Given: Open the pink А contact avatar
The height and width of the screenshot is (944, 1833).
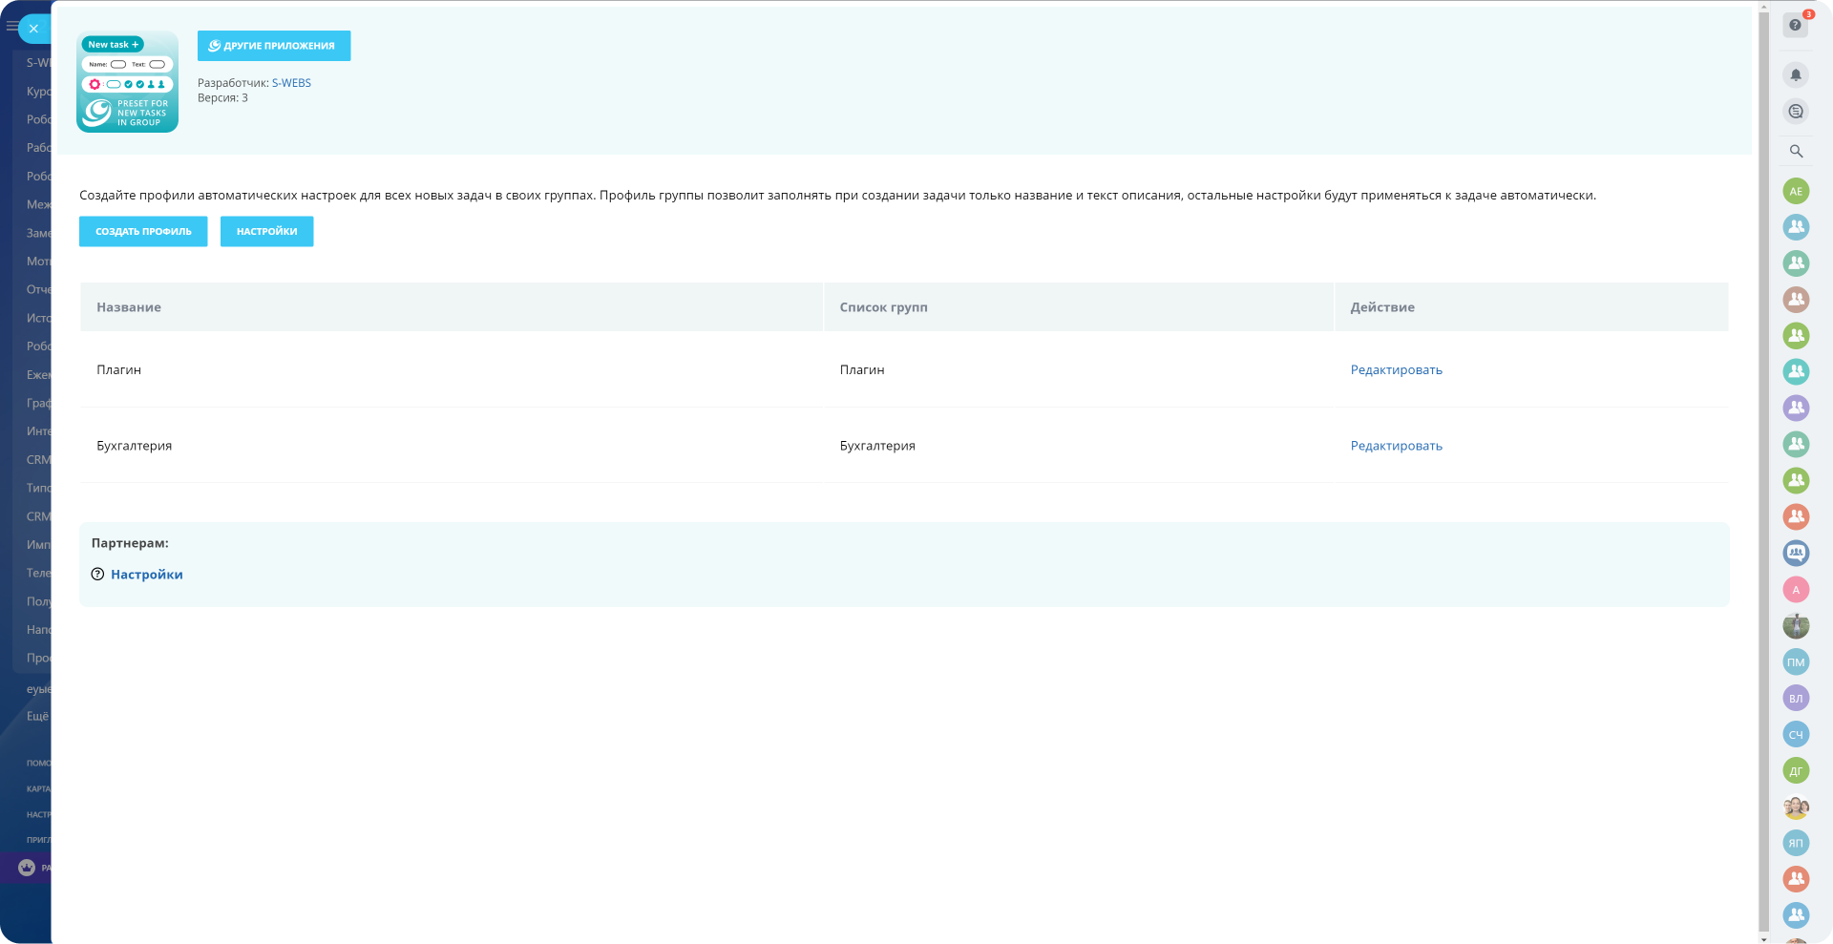Looking at the screenshot, I should coord(1796,590).
